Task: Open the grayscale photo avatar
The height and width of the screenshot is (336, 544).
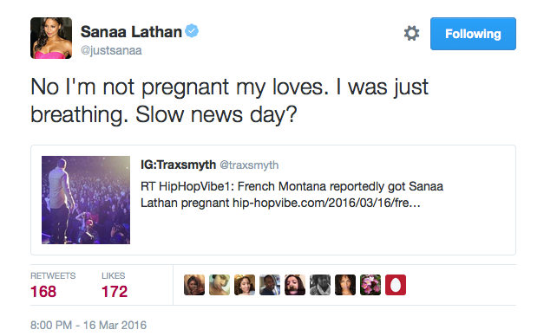Action: [320, 285]
